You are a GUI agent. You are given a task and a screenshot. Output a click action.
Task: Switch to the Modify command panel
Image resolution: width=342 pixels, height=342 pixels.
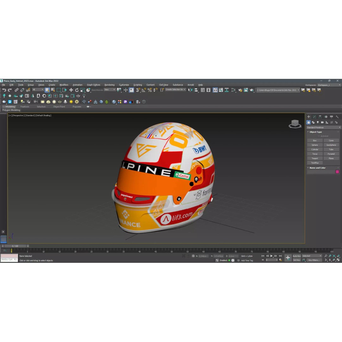pyautogui.click(x=313, y=117)
